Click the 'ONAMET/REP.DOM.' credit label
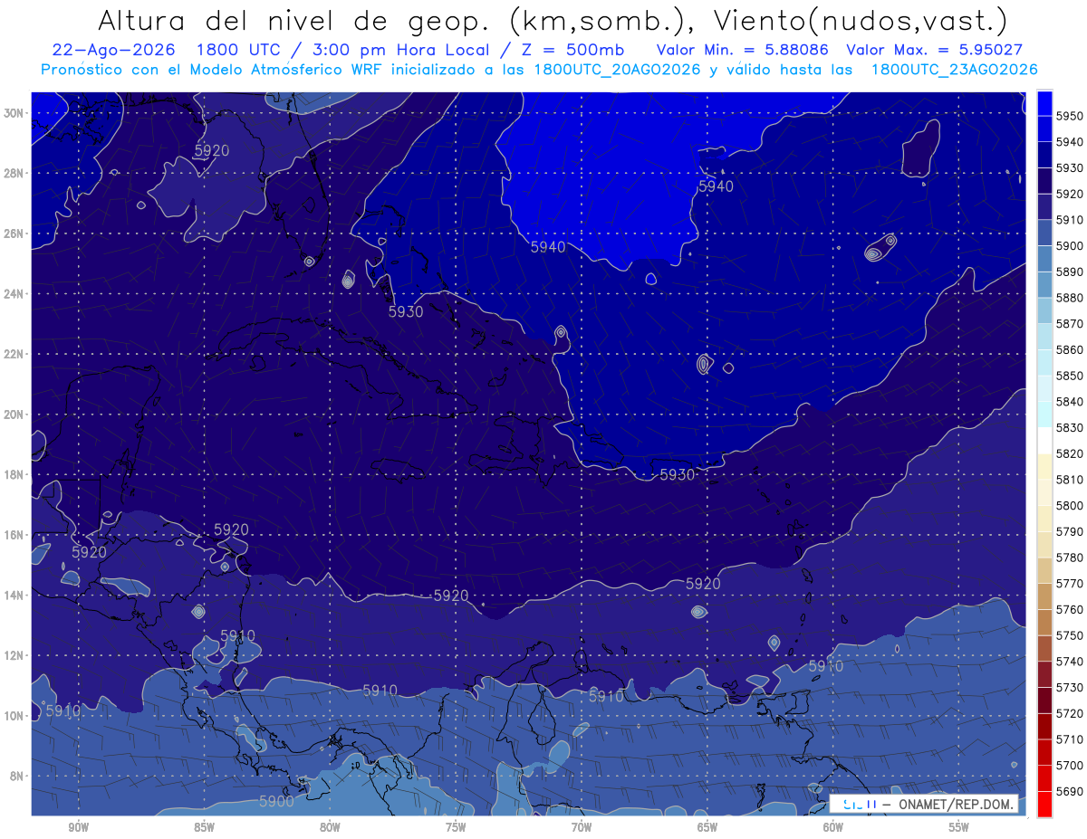 [x=957, y=804]
